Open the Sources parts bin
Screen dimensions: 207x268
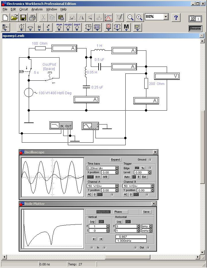(22, 27)
